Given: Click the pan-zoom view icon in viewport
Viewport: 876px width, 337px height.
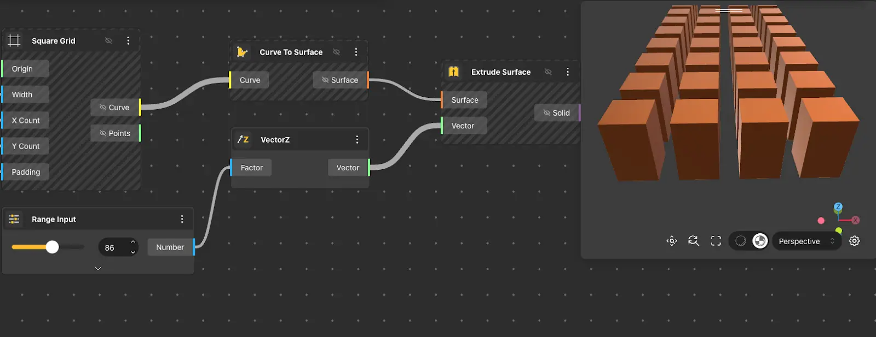Looking at the screenshot, I should [x=672, y=241].
